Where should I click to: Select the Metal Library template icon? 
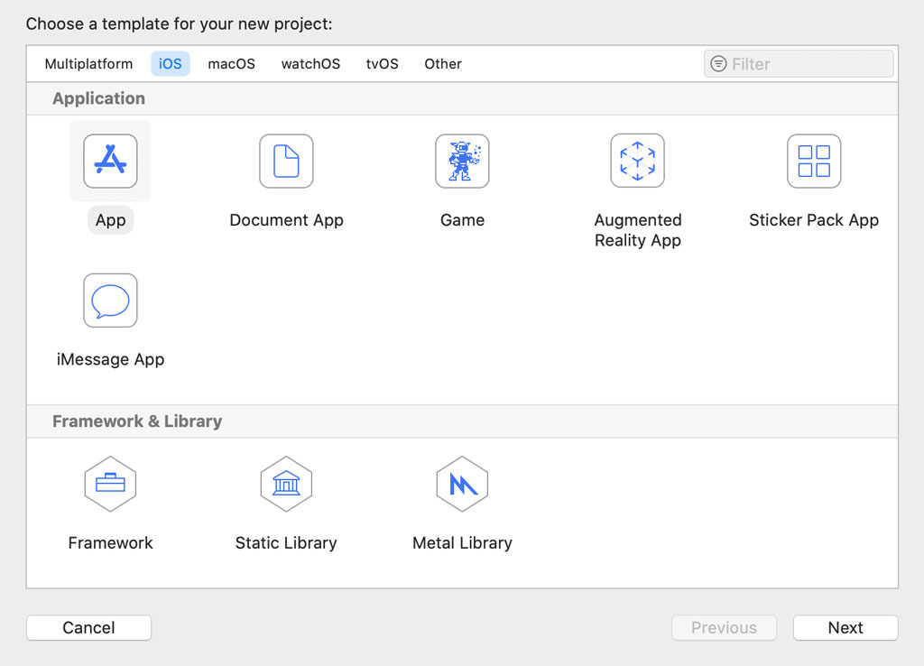(462, 484)
